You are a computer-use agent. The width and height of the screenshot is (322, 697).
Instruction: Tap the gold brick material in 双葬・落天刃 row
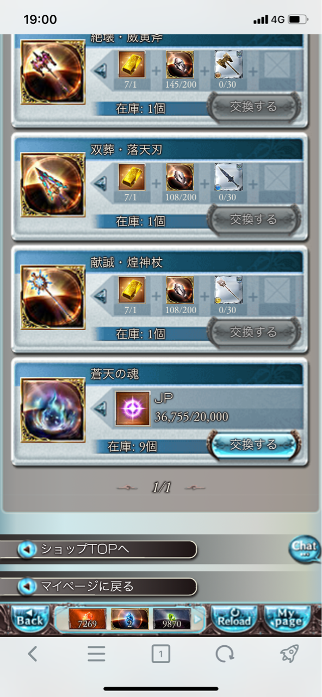(132, 178)
